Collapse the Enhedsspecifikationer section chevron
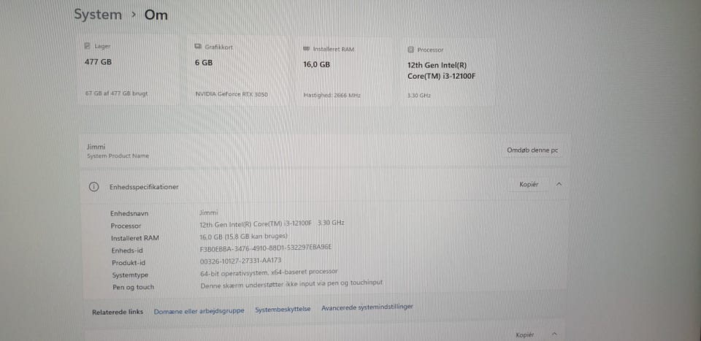The height and width of the screenshot is (341, 701). coord(559,184)
